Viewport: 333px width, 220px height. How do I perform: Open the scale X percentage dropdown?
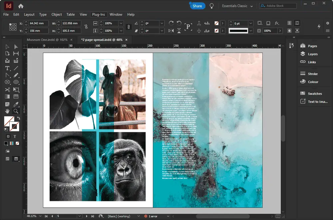pos(121,23)
